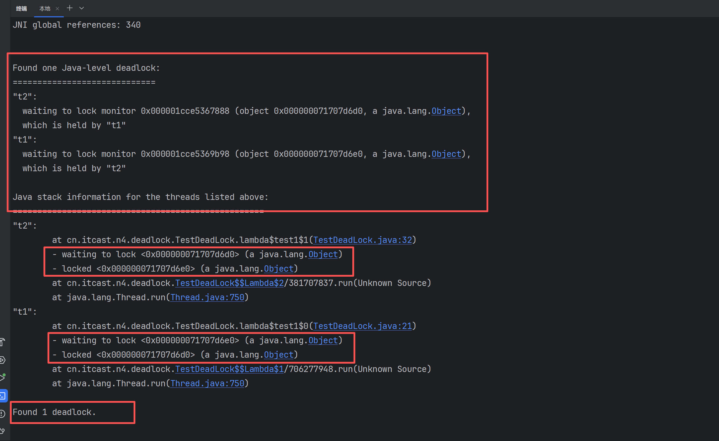Open TestDeadLock.java:32 link
719x441 pixels.
click(362, 240)
